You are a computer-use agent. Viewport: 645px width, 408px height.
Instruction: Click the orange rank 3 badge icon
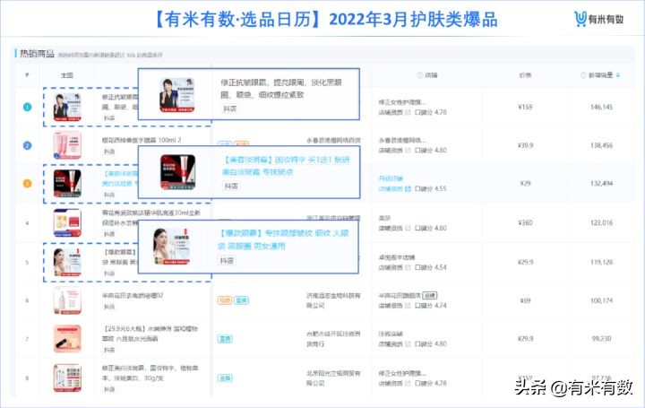pyautogui.click(x=27, y=183)
